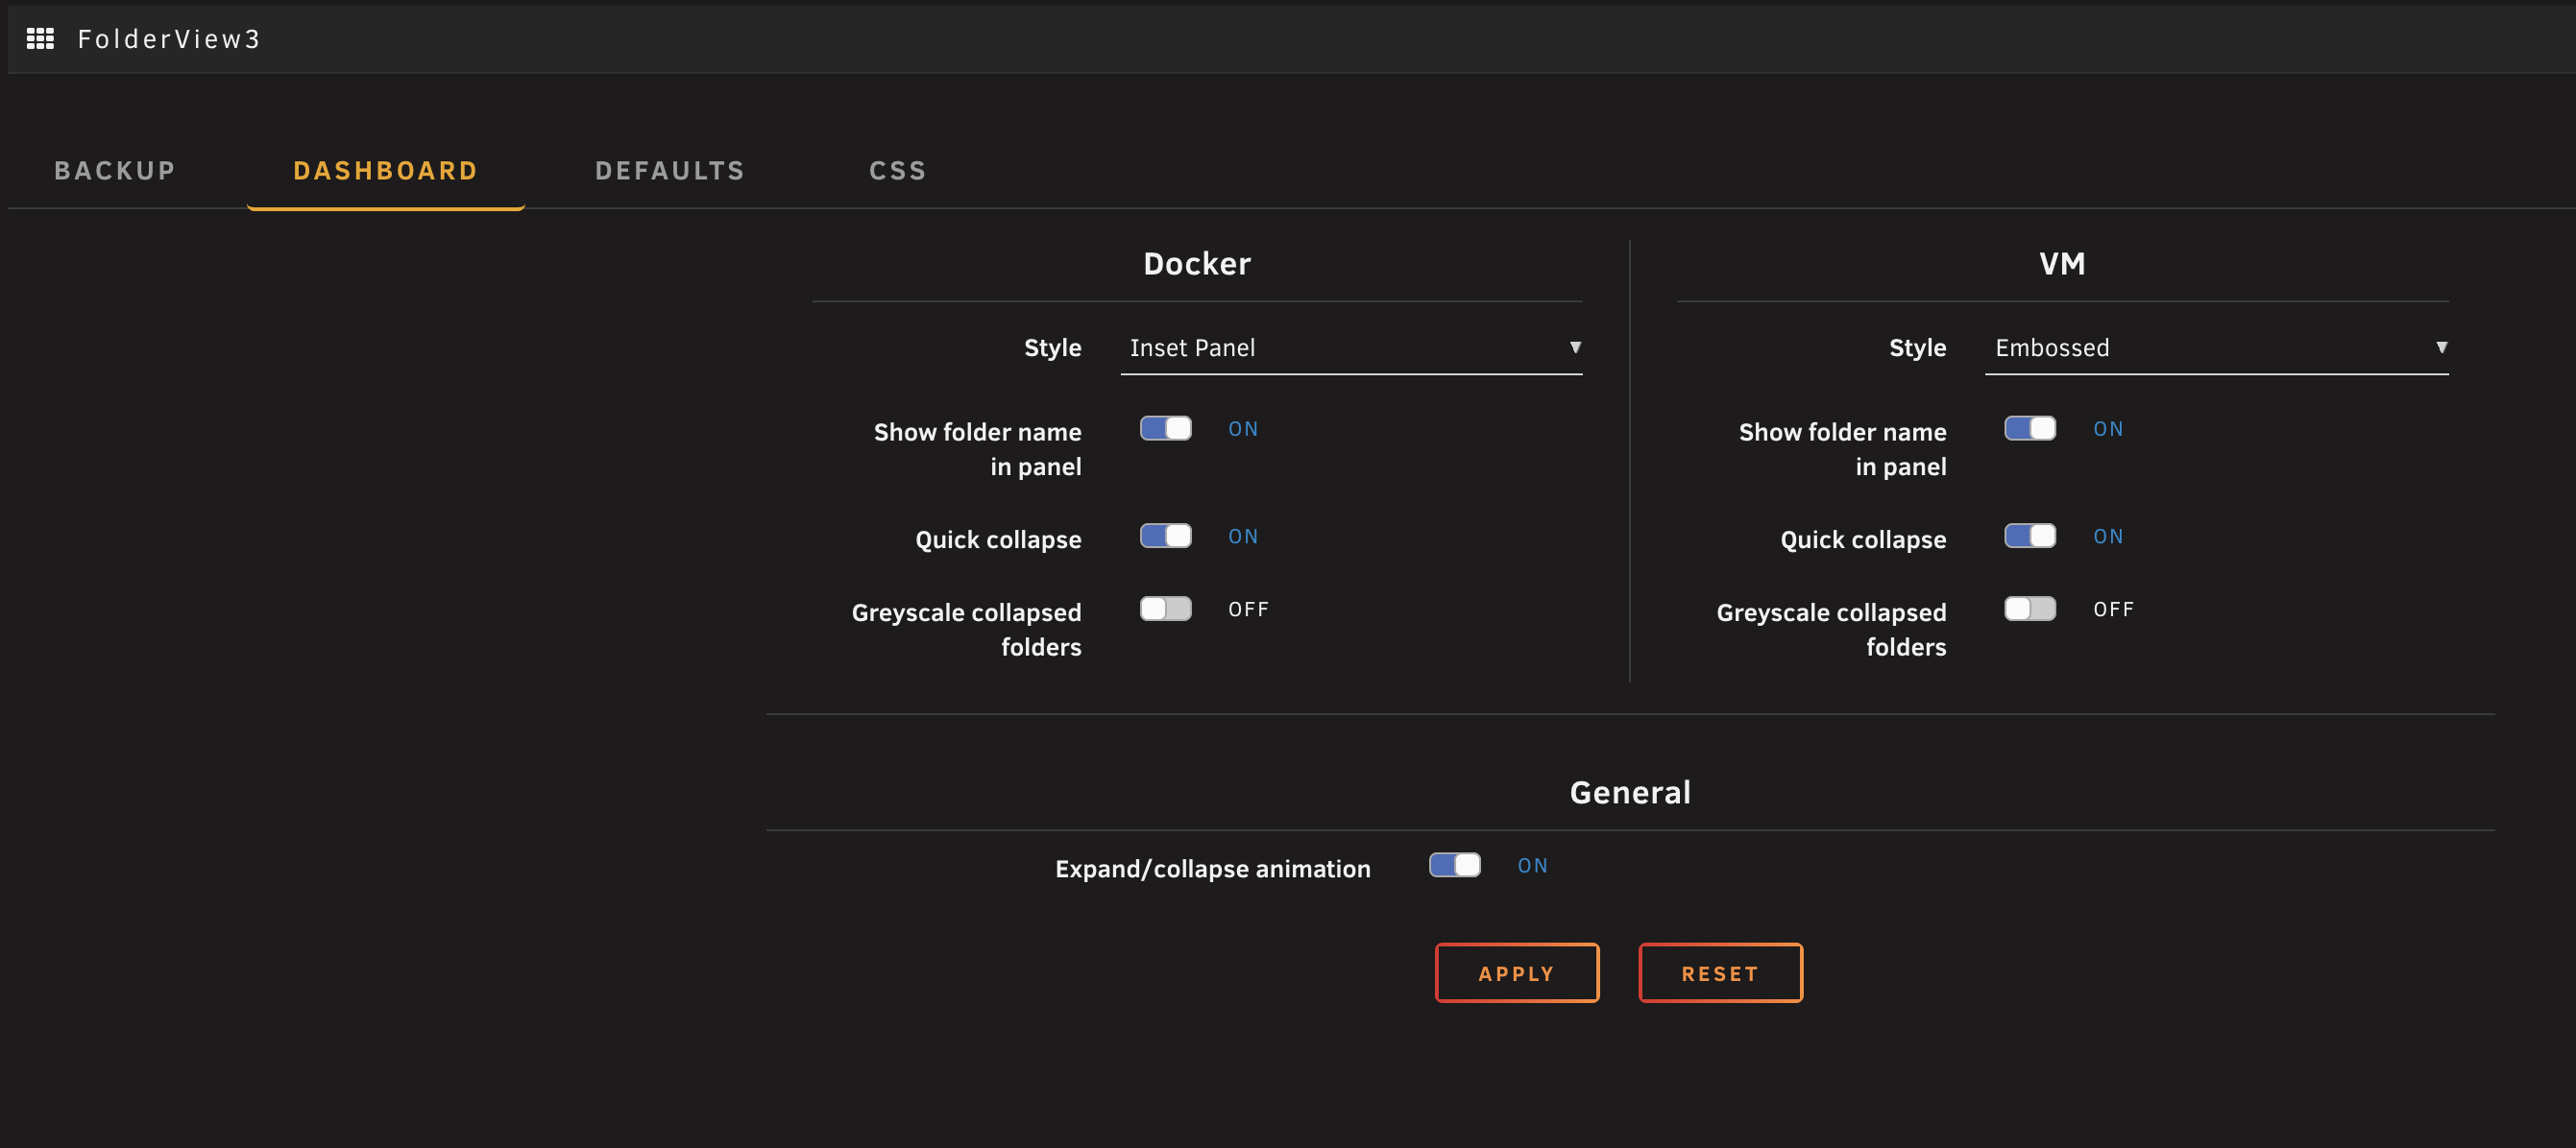2576x1148 pixels.
Task: Click Docker Greyscale collapsed folders label
Action: pos(966,630)
